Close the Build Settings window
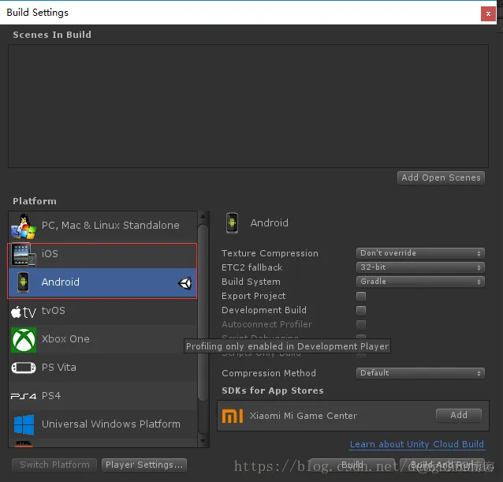This screenshot has width=503, height=482. [488, 13]
